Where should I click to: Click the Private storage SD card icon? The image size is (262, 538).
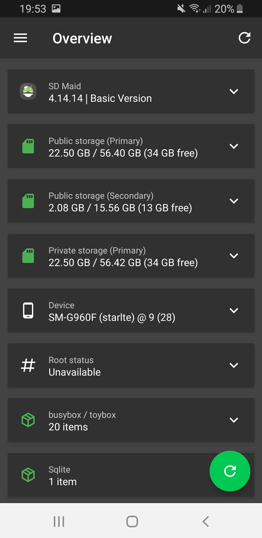pyautogui.click(x=28, y=256)
